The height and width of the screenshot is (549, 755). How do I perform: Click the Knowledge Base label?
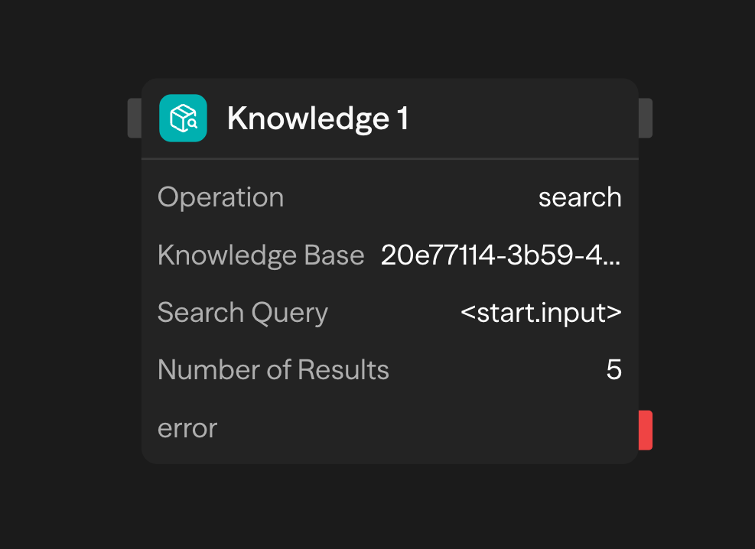point(261,255)
